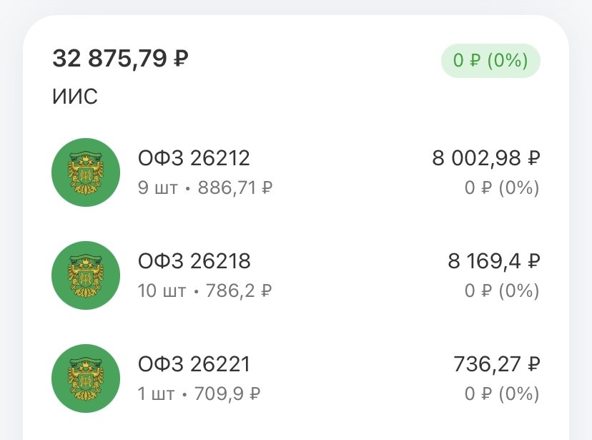Open the ОФЗ 26212 bond name
Viewport: 592px width, 440px height.
[x=194, y=158]
